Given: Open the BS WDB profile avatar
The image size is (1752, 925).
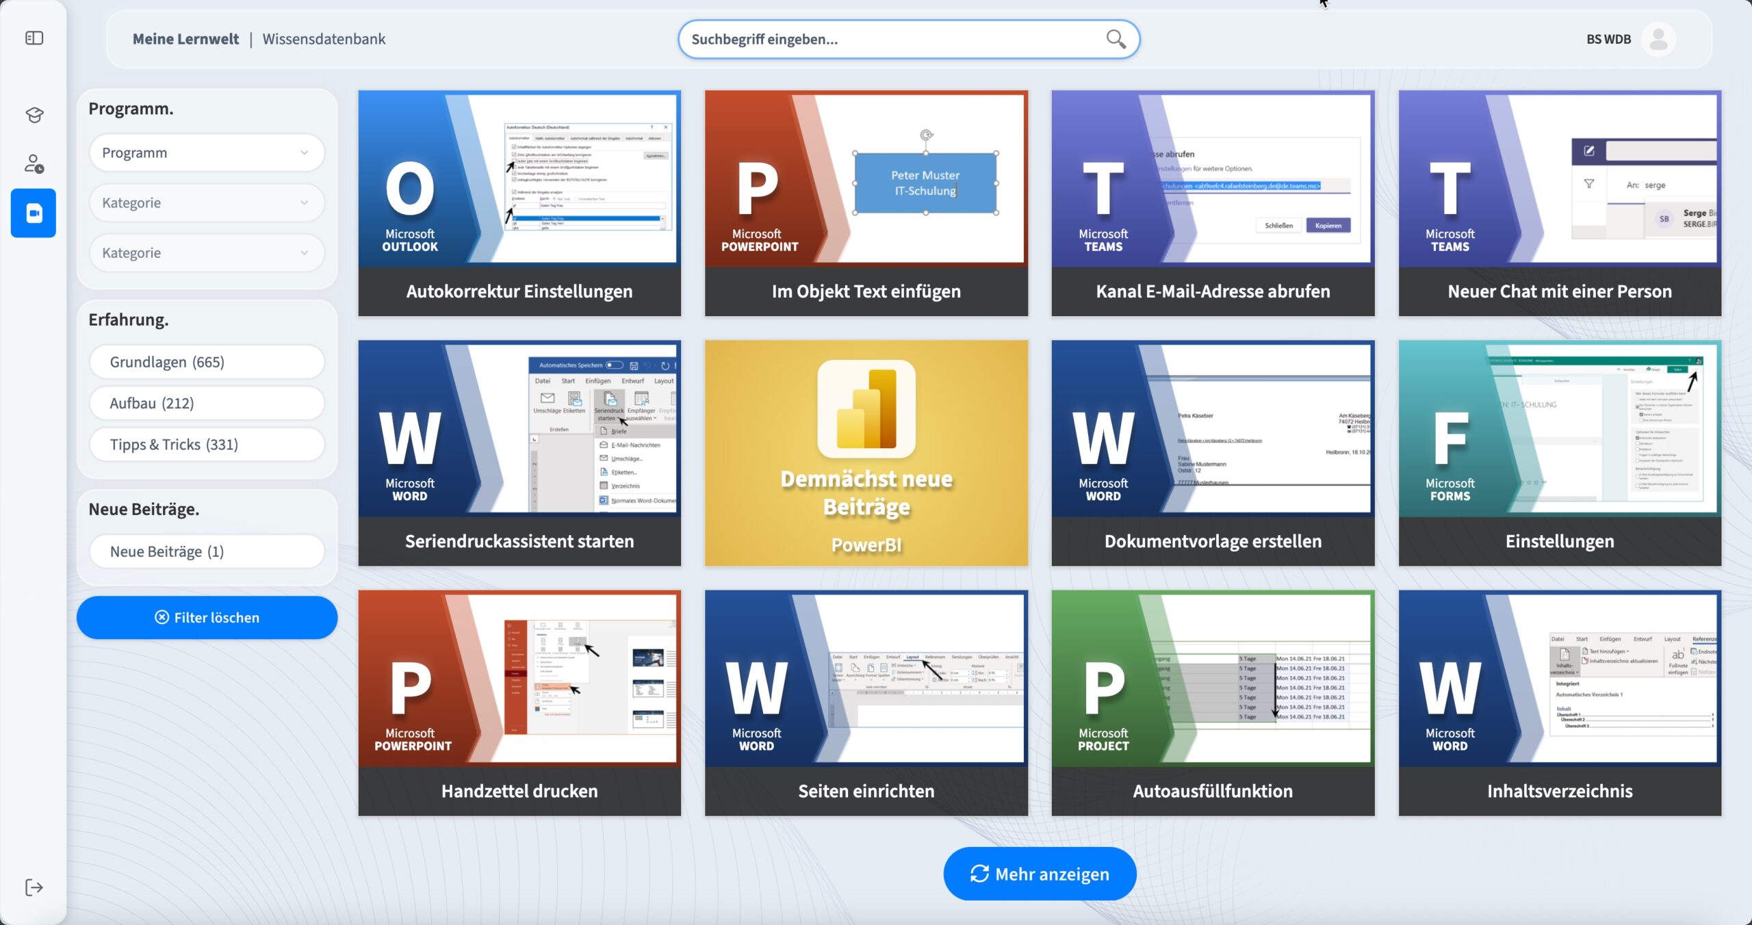Looking at the screenshot, I should pyautogui.click(x=1658, y=39).
